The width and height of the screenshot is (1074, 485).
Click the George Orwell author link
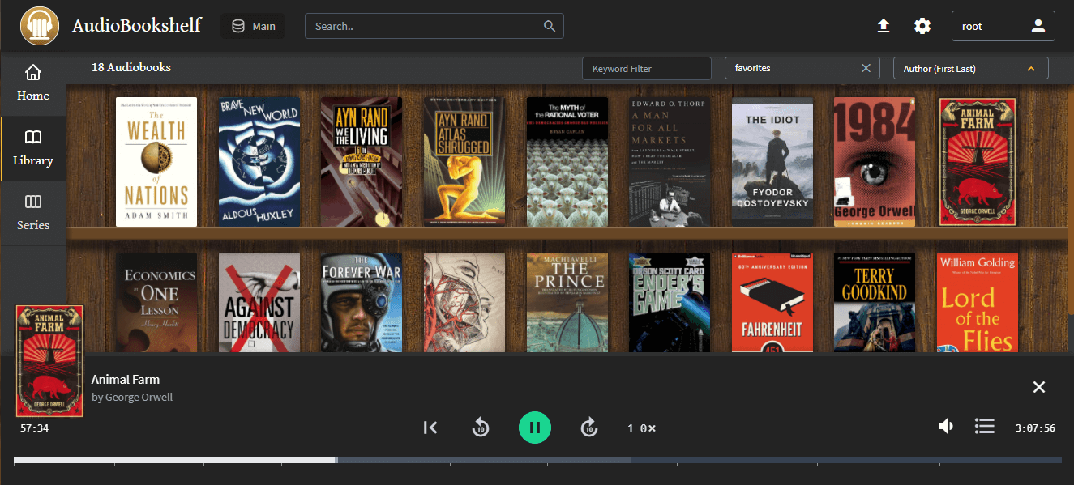[139, 398]
